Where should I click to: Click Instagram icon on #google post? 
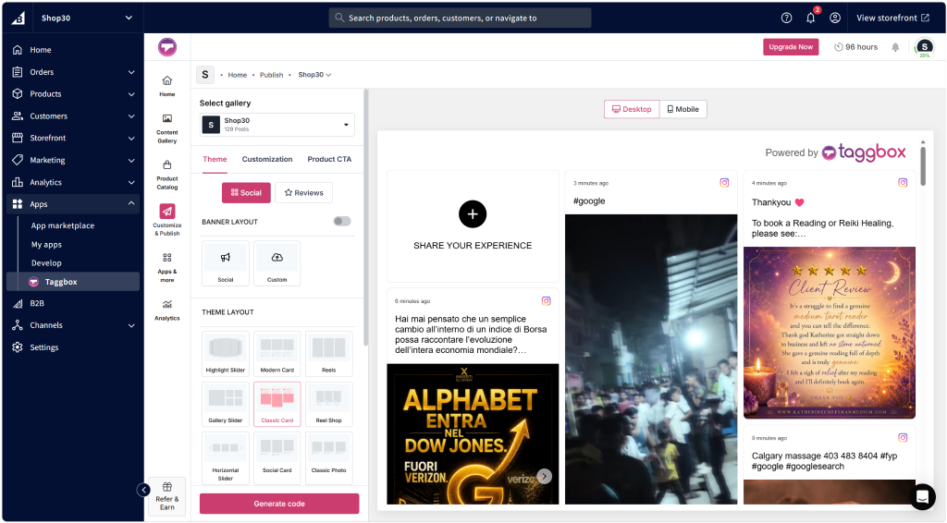coord(724,183)
